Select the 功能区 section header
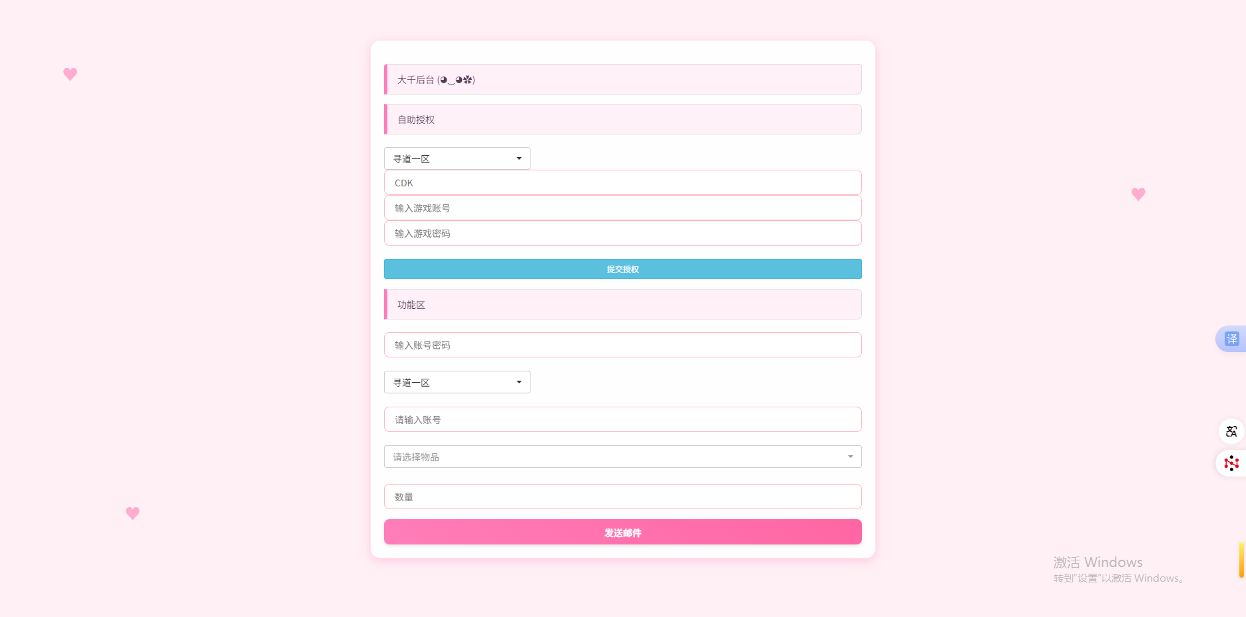Screen dimensions: 1246x617 [623, 304]
